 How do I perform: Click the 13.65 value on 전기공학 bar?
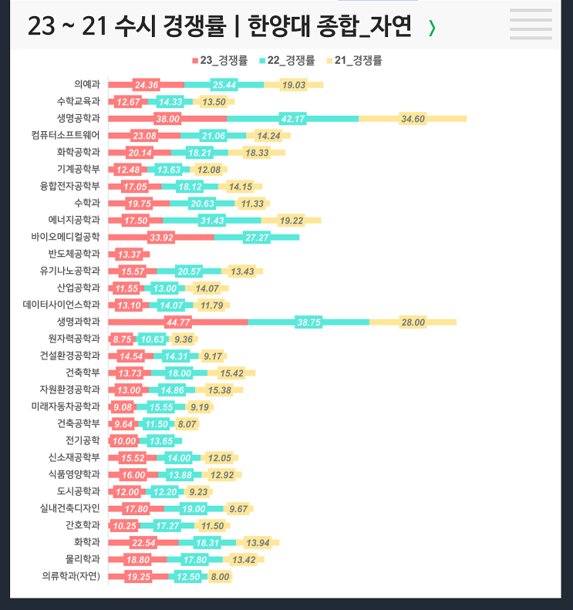click(161, 441)
